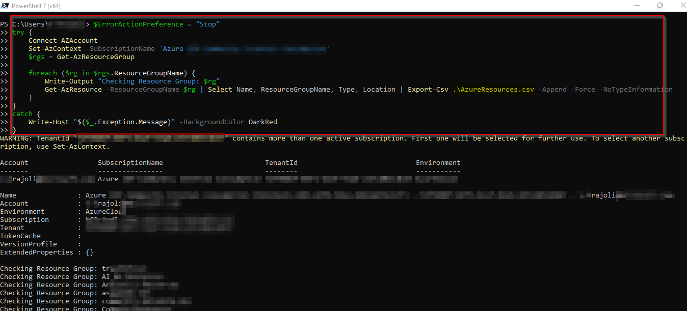Screen dimensions: 687x311
Task: Click the Account column header
Action: click(x=14, y=163)
